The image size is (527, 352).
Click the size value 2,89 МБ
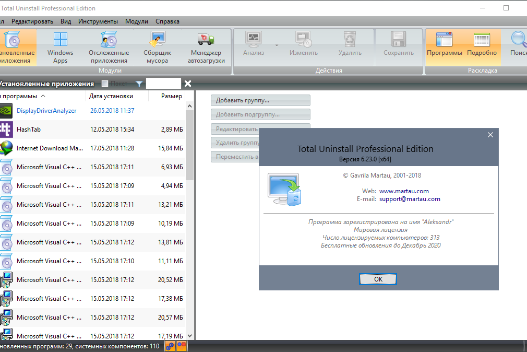172,130
